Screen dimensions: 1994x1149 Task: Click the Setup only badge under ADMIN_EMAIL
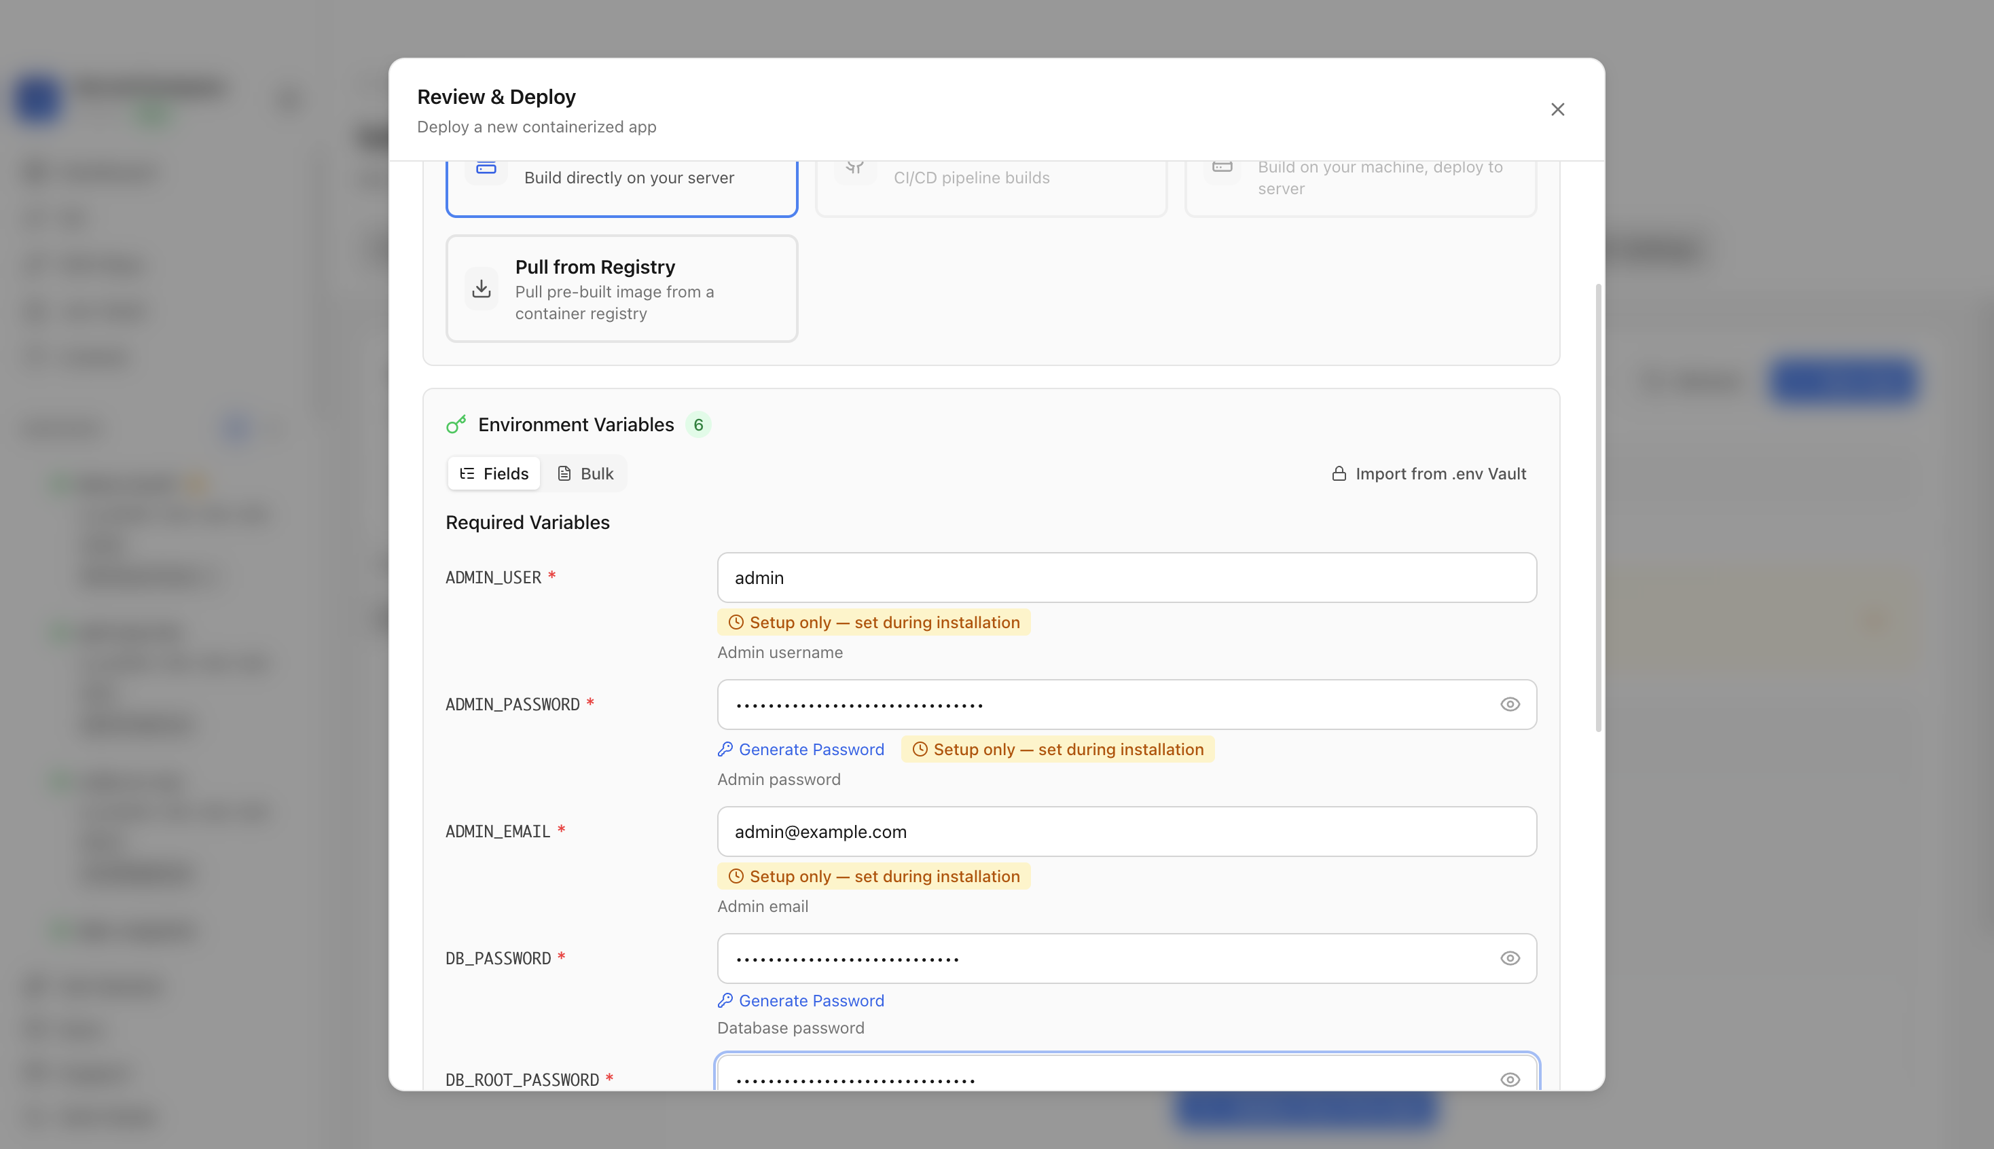click(x=873, y=877)
